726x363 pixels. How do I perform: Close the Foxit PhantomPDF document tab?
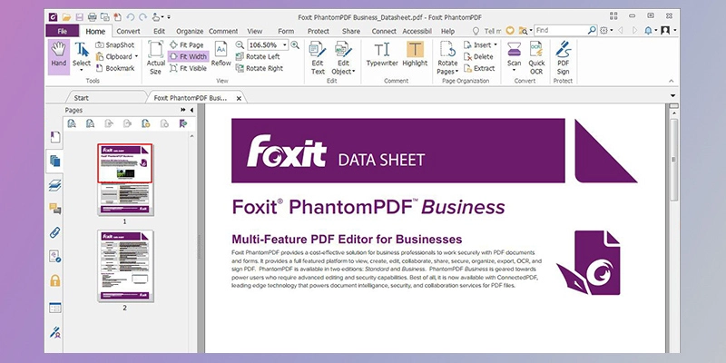click(239, 98)
